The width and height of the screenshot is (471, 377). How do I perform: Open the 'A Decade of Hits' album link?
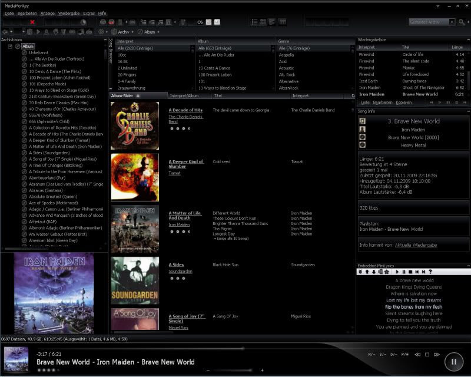185,110
